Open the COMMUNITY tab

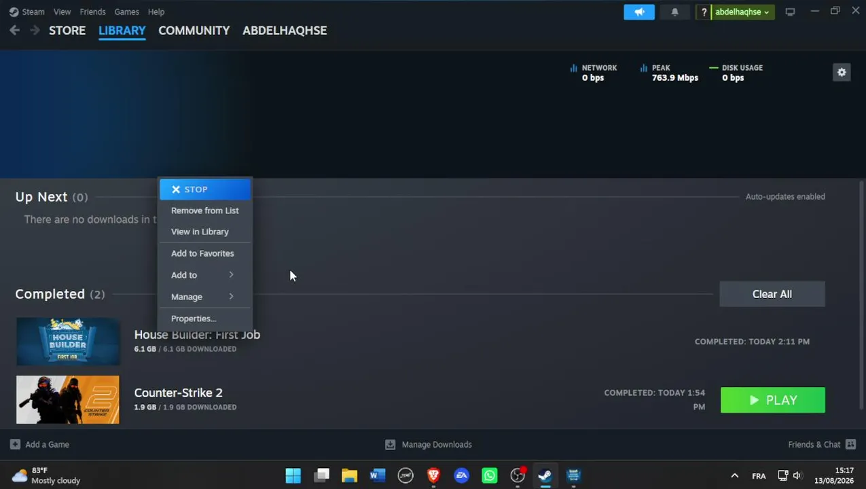(194, 31)
